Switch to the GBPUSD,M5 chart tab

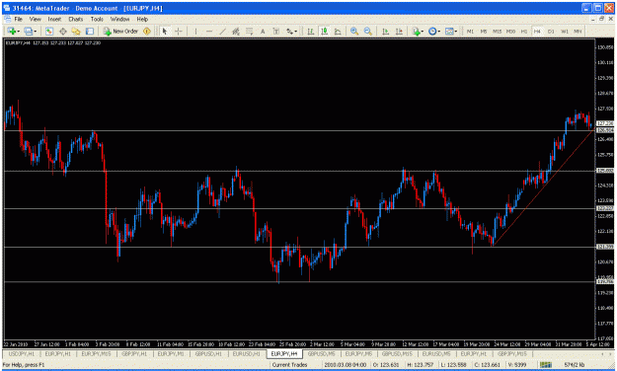[322, 354]
